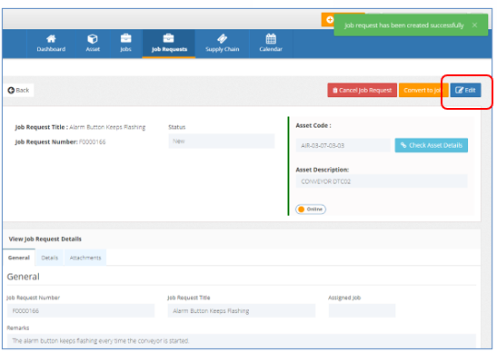Open the Supply Chain ticket icon
Screen dimensions: 497x352
click(x=223, y=39)
